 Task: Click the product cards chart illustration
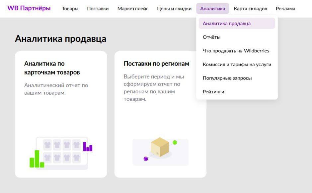62,152
